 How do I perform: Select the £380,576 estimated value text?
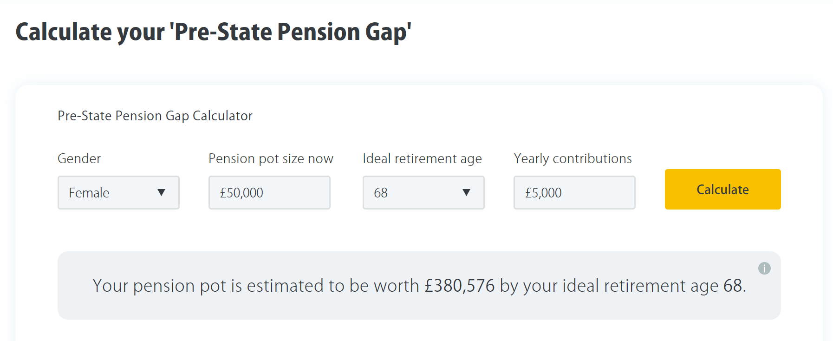click(x=461, y=286)
